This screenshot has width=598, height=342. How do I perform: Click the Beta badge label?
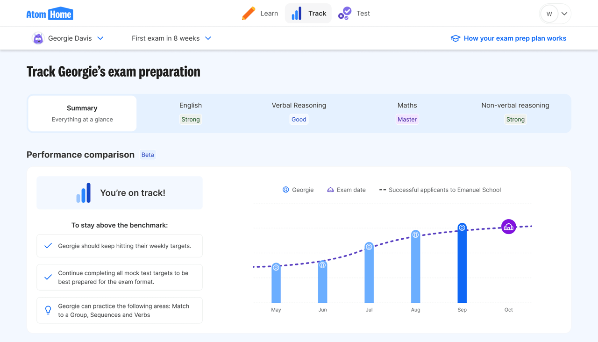[x=148, y=155]
